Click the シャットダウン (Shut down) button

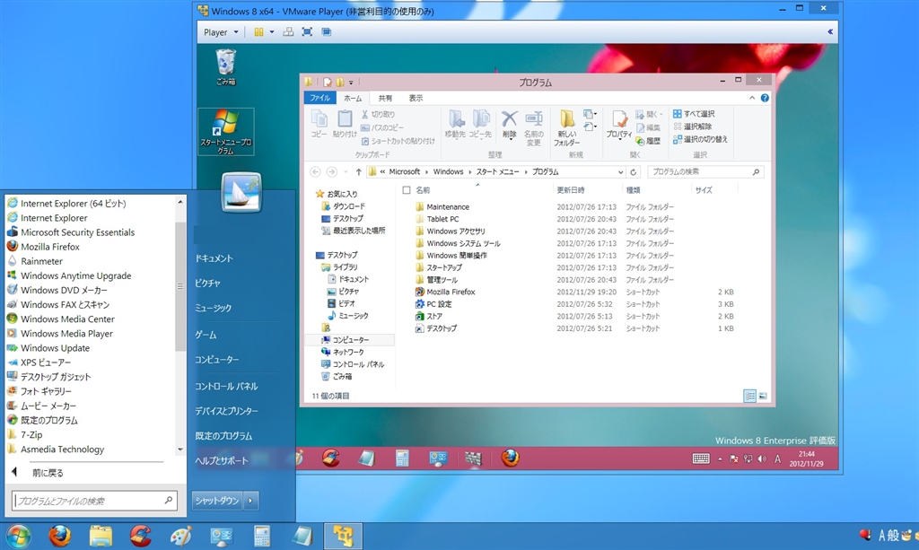(216, 501)
